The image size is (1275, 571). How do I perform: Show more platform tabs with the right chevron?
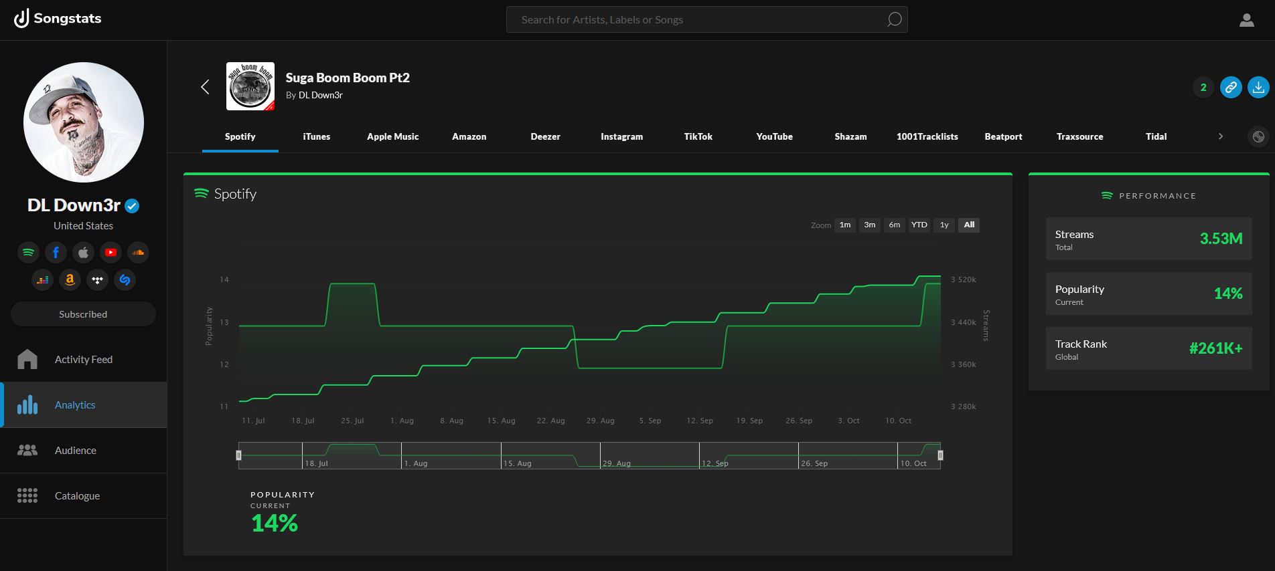coord(1221,136)
